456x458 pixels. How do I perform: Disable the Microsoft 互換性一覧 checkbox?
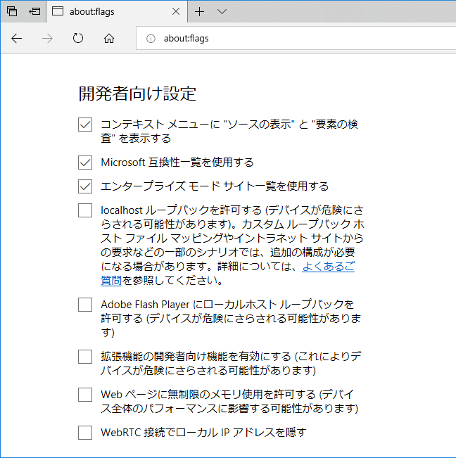[85, 163]
